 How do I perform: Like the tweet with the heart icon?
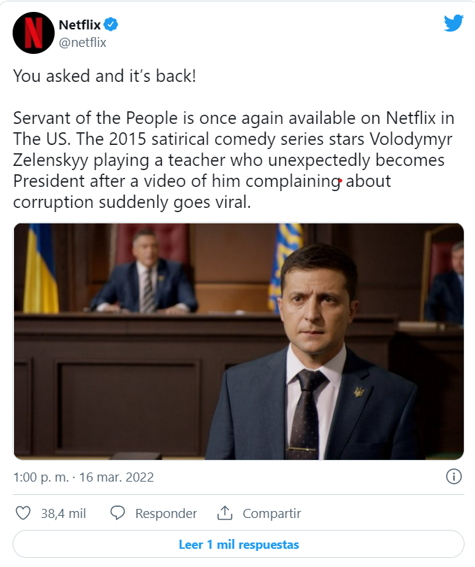(x=23, y=513)
